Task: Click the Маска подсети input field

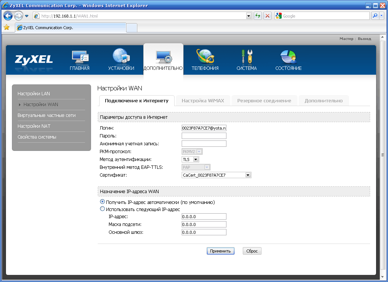Action: coord(204,224)
